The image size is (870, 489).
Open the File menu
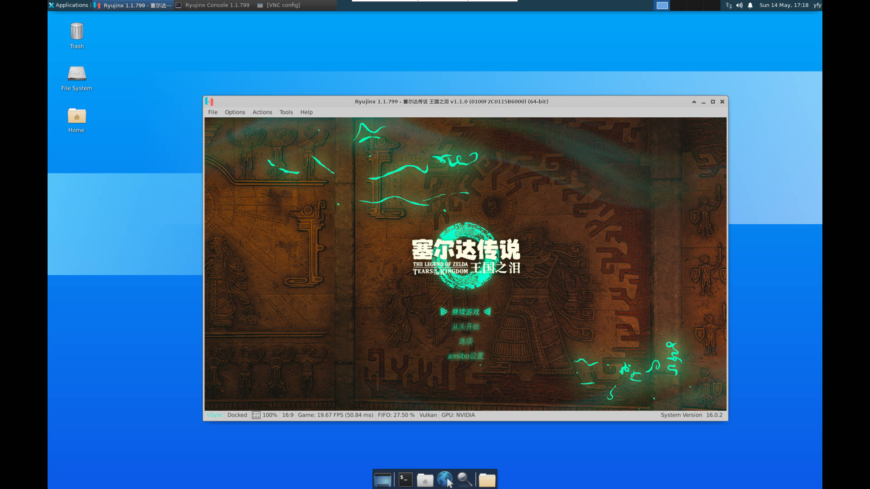[213, 112]
